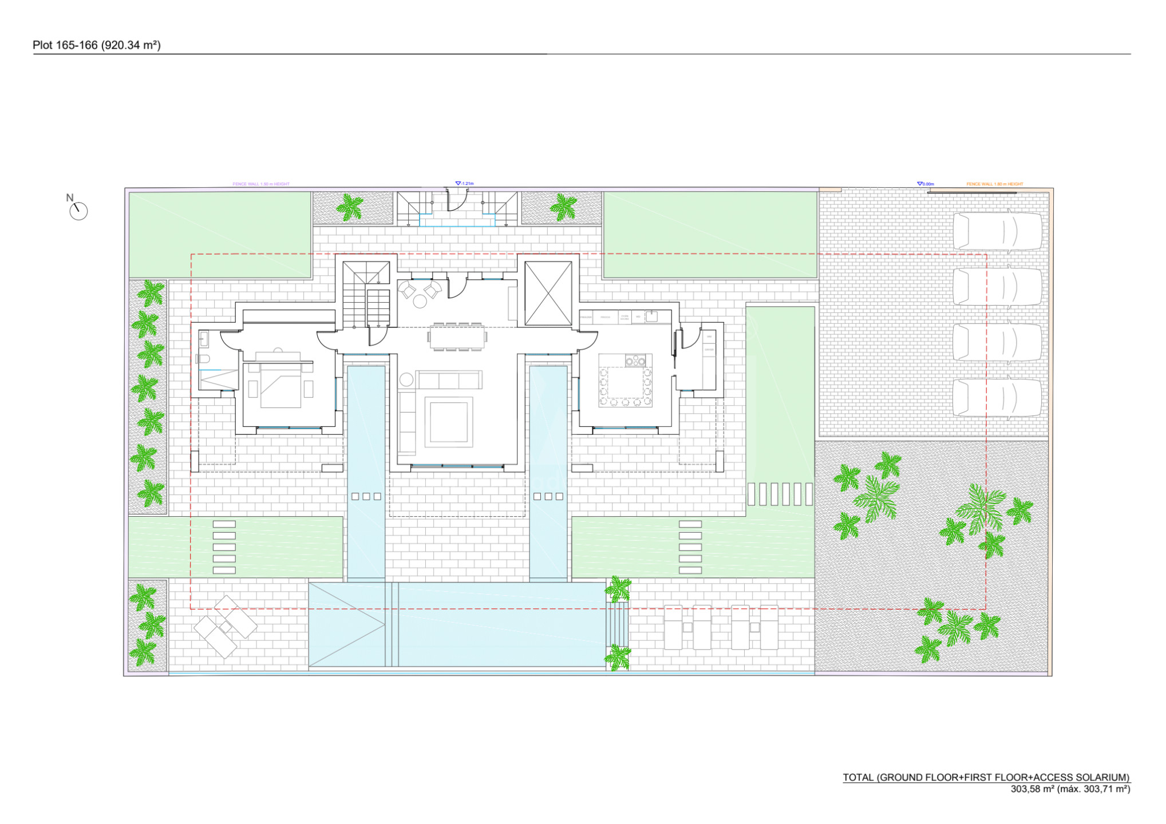The height and width of the screenshot is (824, 1166).
Task: Select the toilet in the bathroom
Action: coord(203,359)
